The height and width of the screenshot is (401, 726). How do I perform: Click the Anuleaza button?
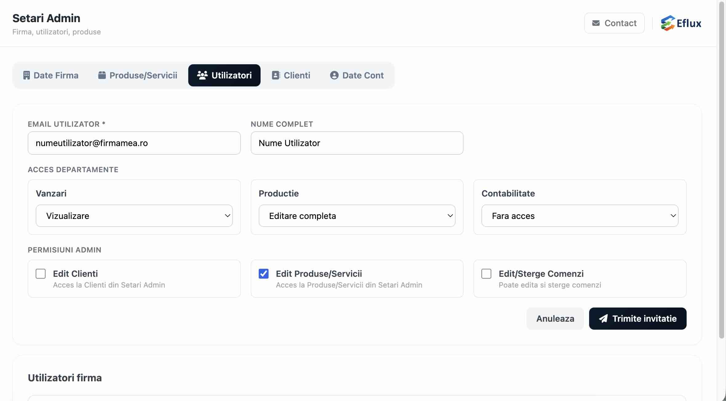pyautogui.click(x=555, y=319)
